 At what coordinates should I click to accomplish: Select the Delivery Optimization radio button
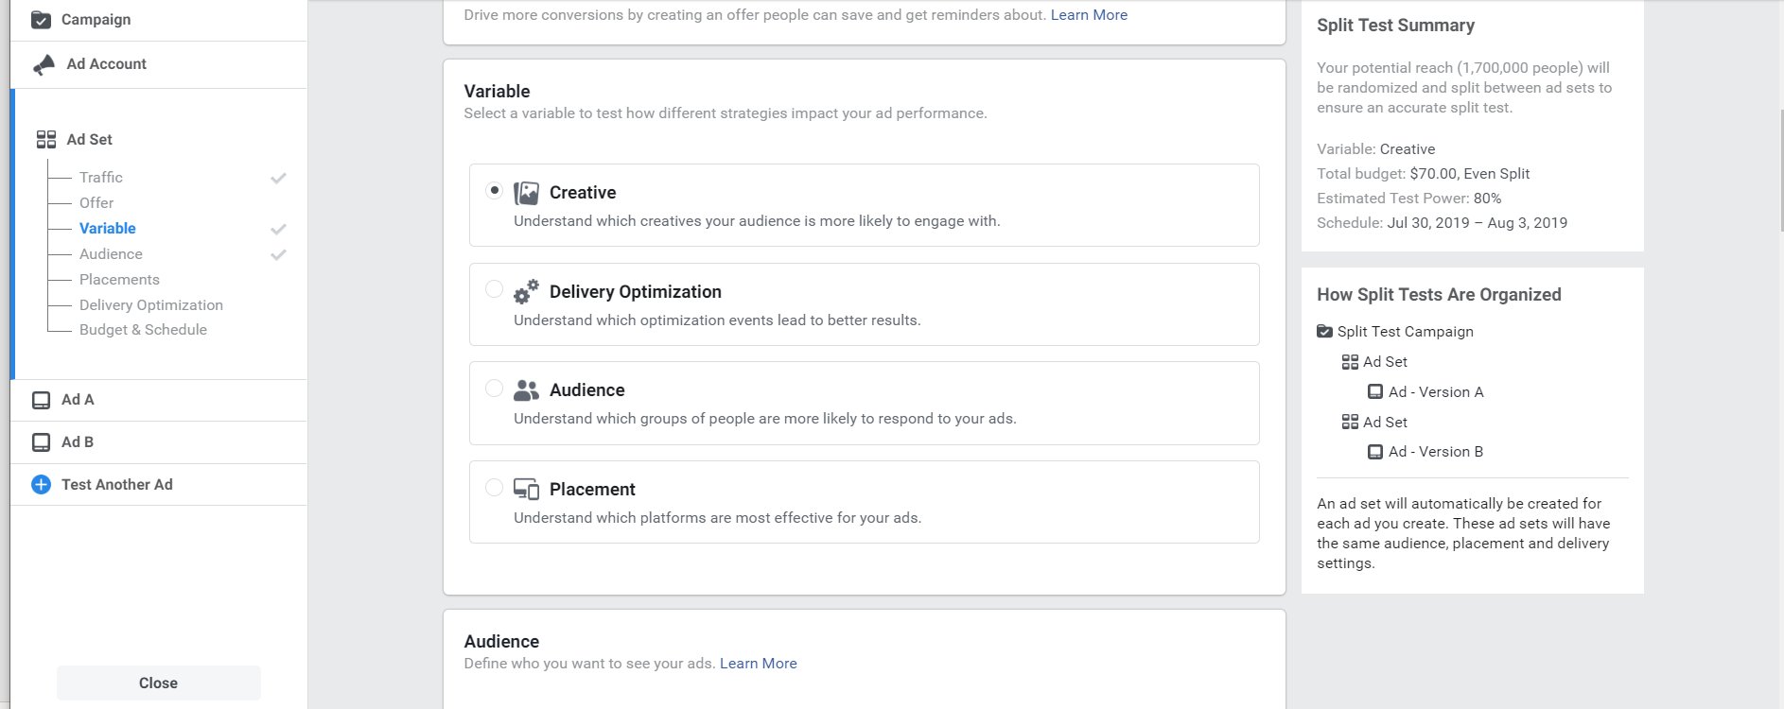tap(494, 289)
